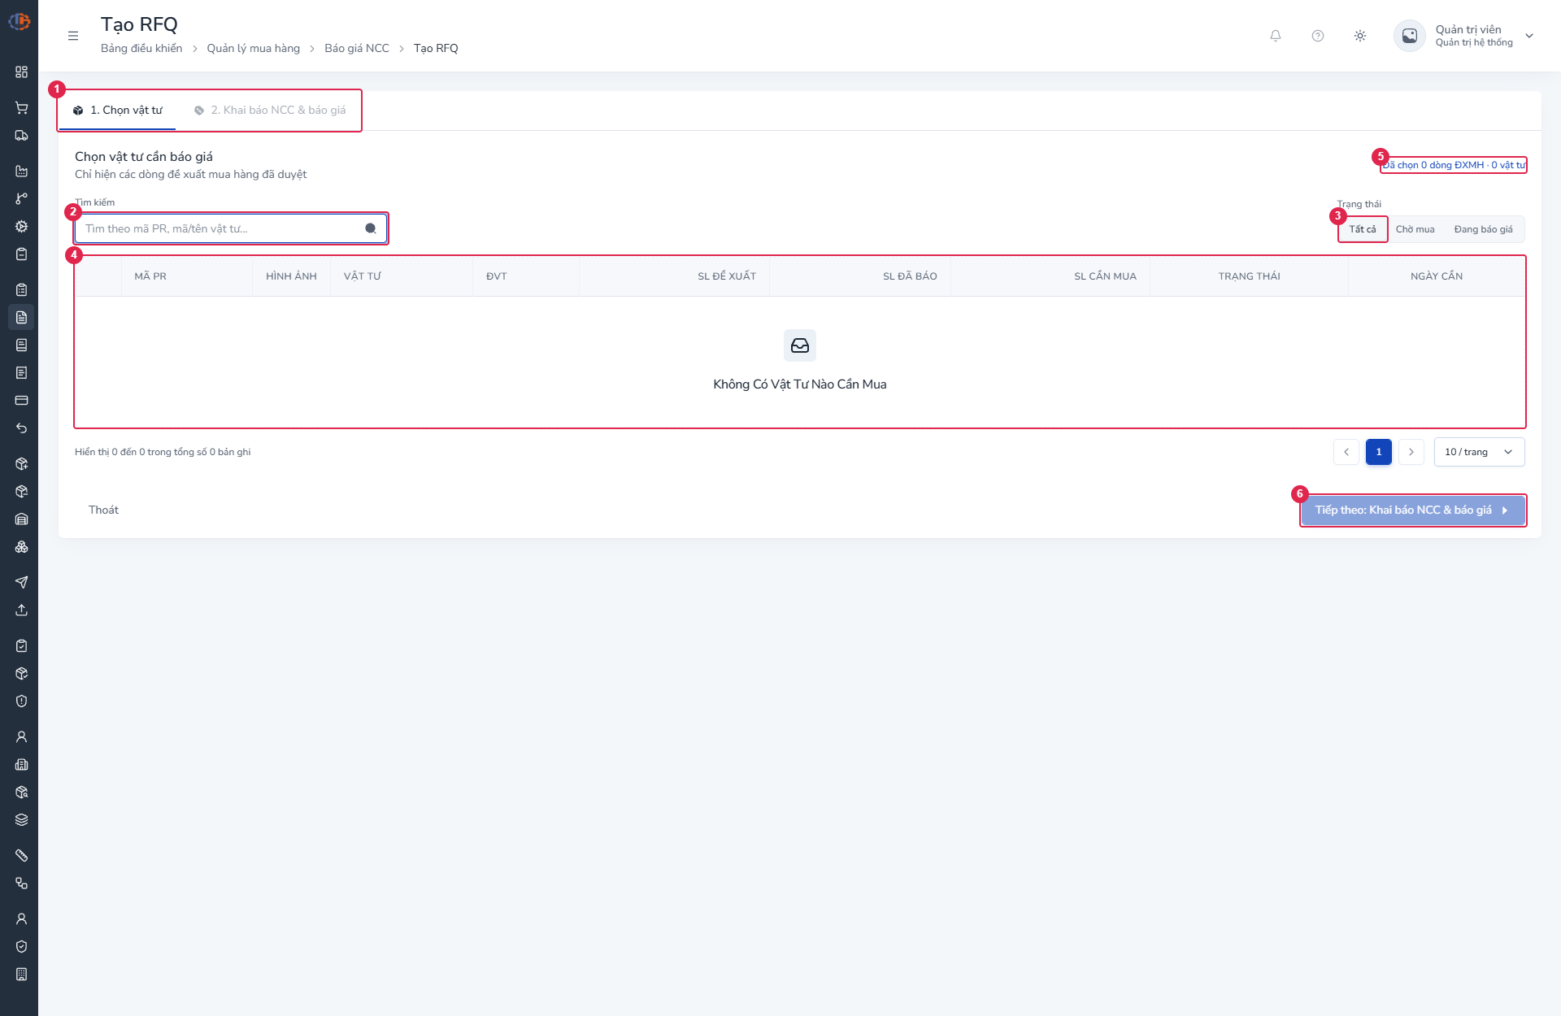The width and height of the screenshot is (1561, 1016).
Task: Click the Thoát button
Action: [x=103, y=510]
